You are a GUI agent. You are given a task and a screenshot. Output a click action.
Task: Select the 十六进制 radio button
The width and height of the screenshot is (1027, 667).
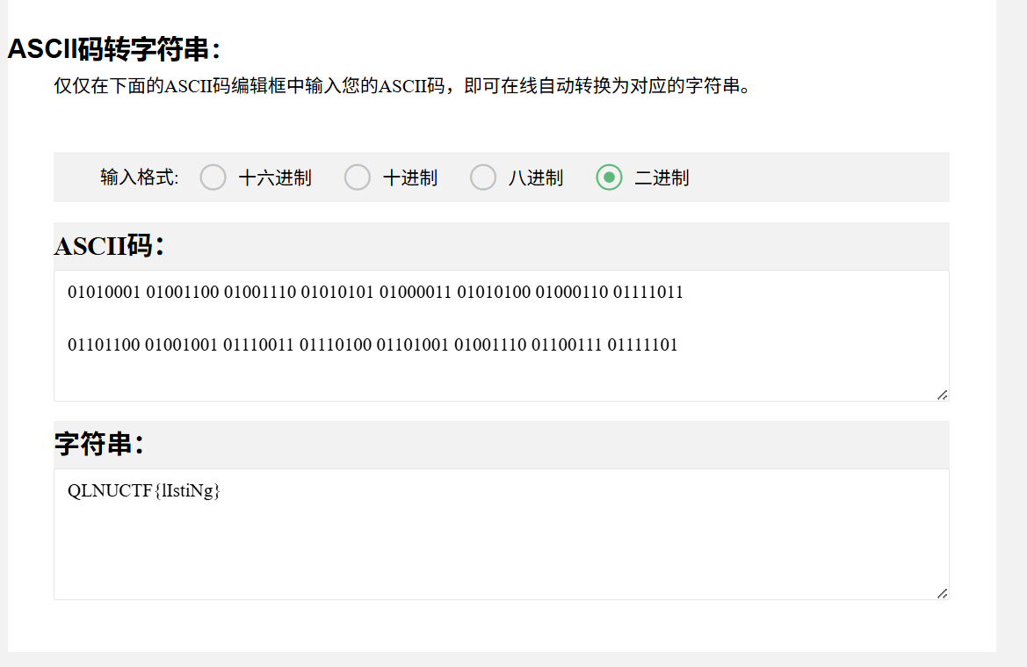pos(213,178)
